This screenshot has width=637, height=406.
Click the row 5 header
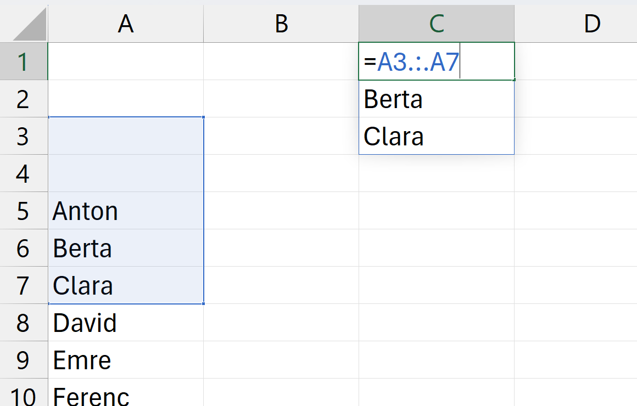(23, 211)
